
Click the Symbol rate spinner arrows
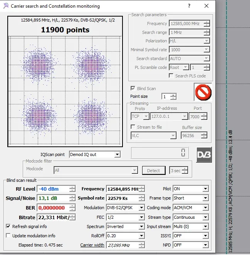(x=141, y=198)
